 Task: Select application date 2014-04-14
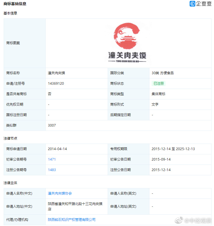[x=57, y=149]
